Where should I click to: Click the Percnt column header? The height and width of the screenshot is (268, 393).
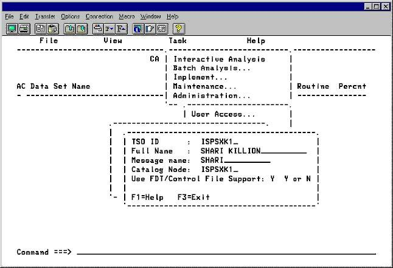tap(352, 86)
